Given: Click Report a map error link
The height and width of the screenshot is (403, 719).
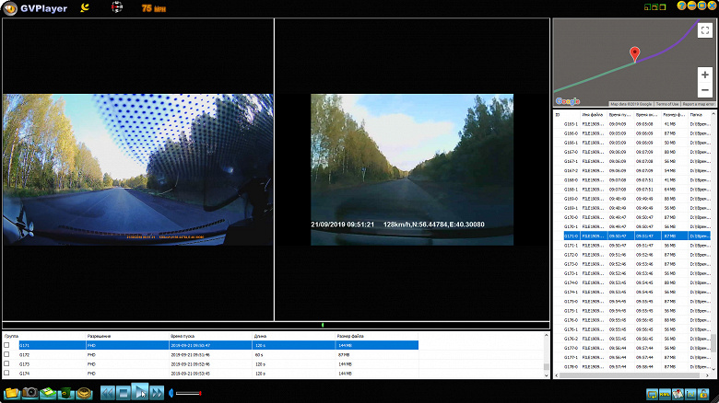Looking at the screenshot, I should click(698, 104).
